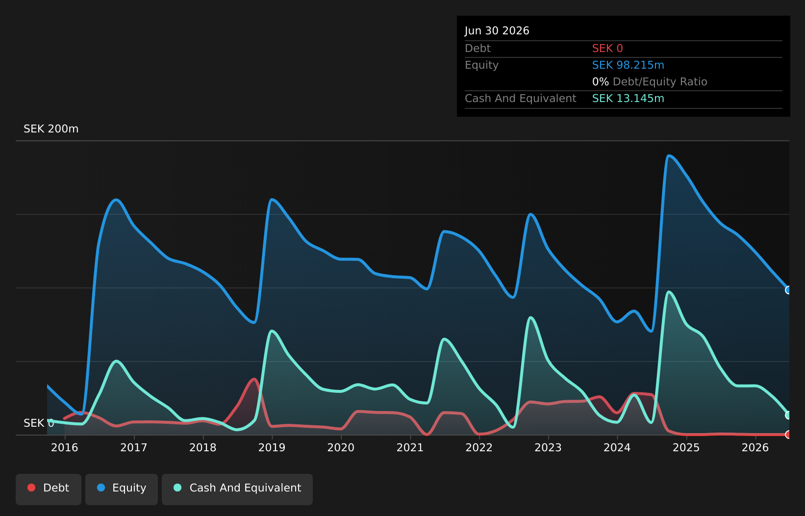Click the Jun 30 2026 tooltip date
This screenshot has width=805, height=516.
tap(497, 31)
